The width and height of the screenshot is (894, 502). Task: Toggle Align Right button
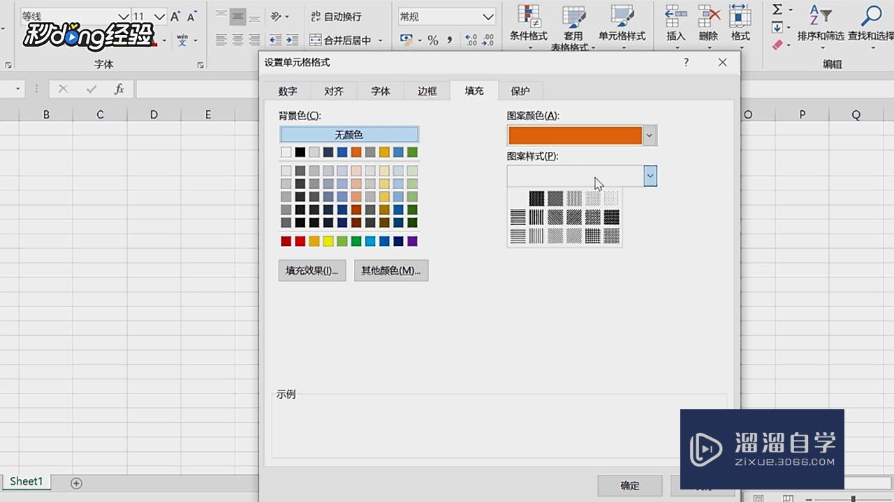click(255, 40)
